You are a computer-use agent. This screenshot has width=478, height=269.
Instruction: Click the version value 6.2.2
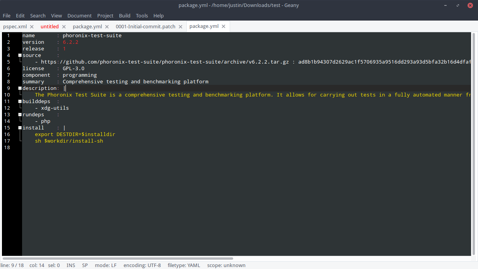(x=70, y=42)
